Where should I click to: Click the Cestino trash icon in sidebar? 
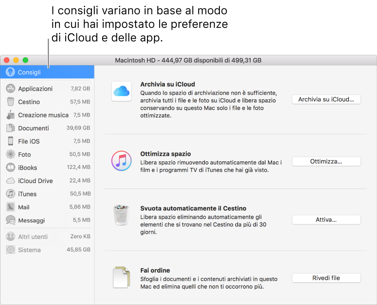(11, 102)
